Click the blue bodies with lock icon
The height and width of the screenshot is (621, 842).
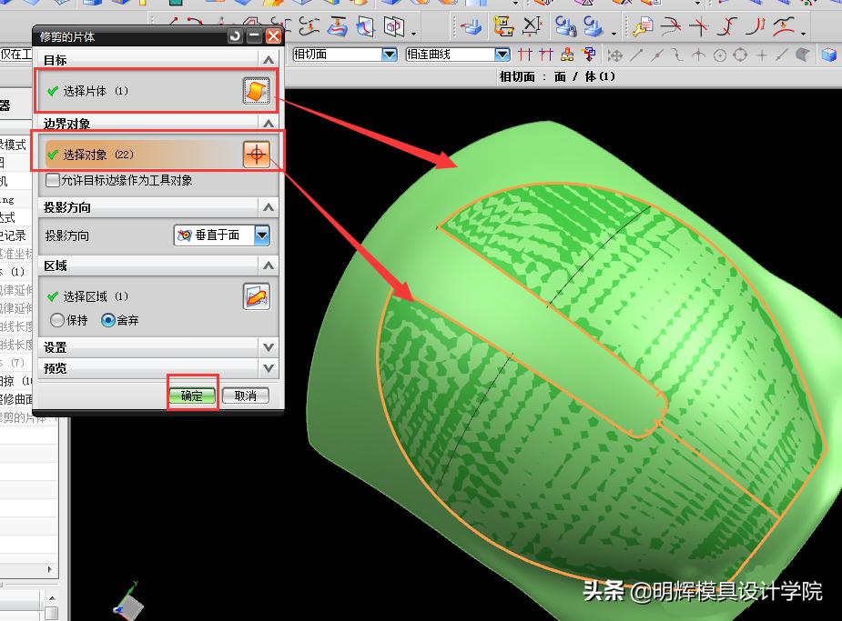click(565, 25)
